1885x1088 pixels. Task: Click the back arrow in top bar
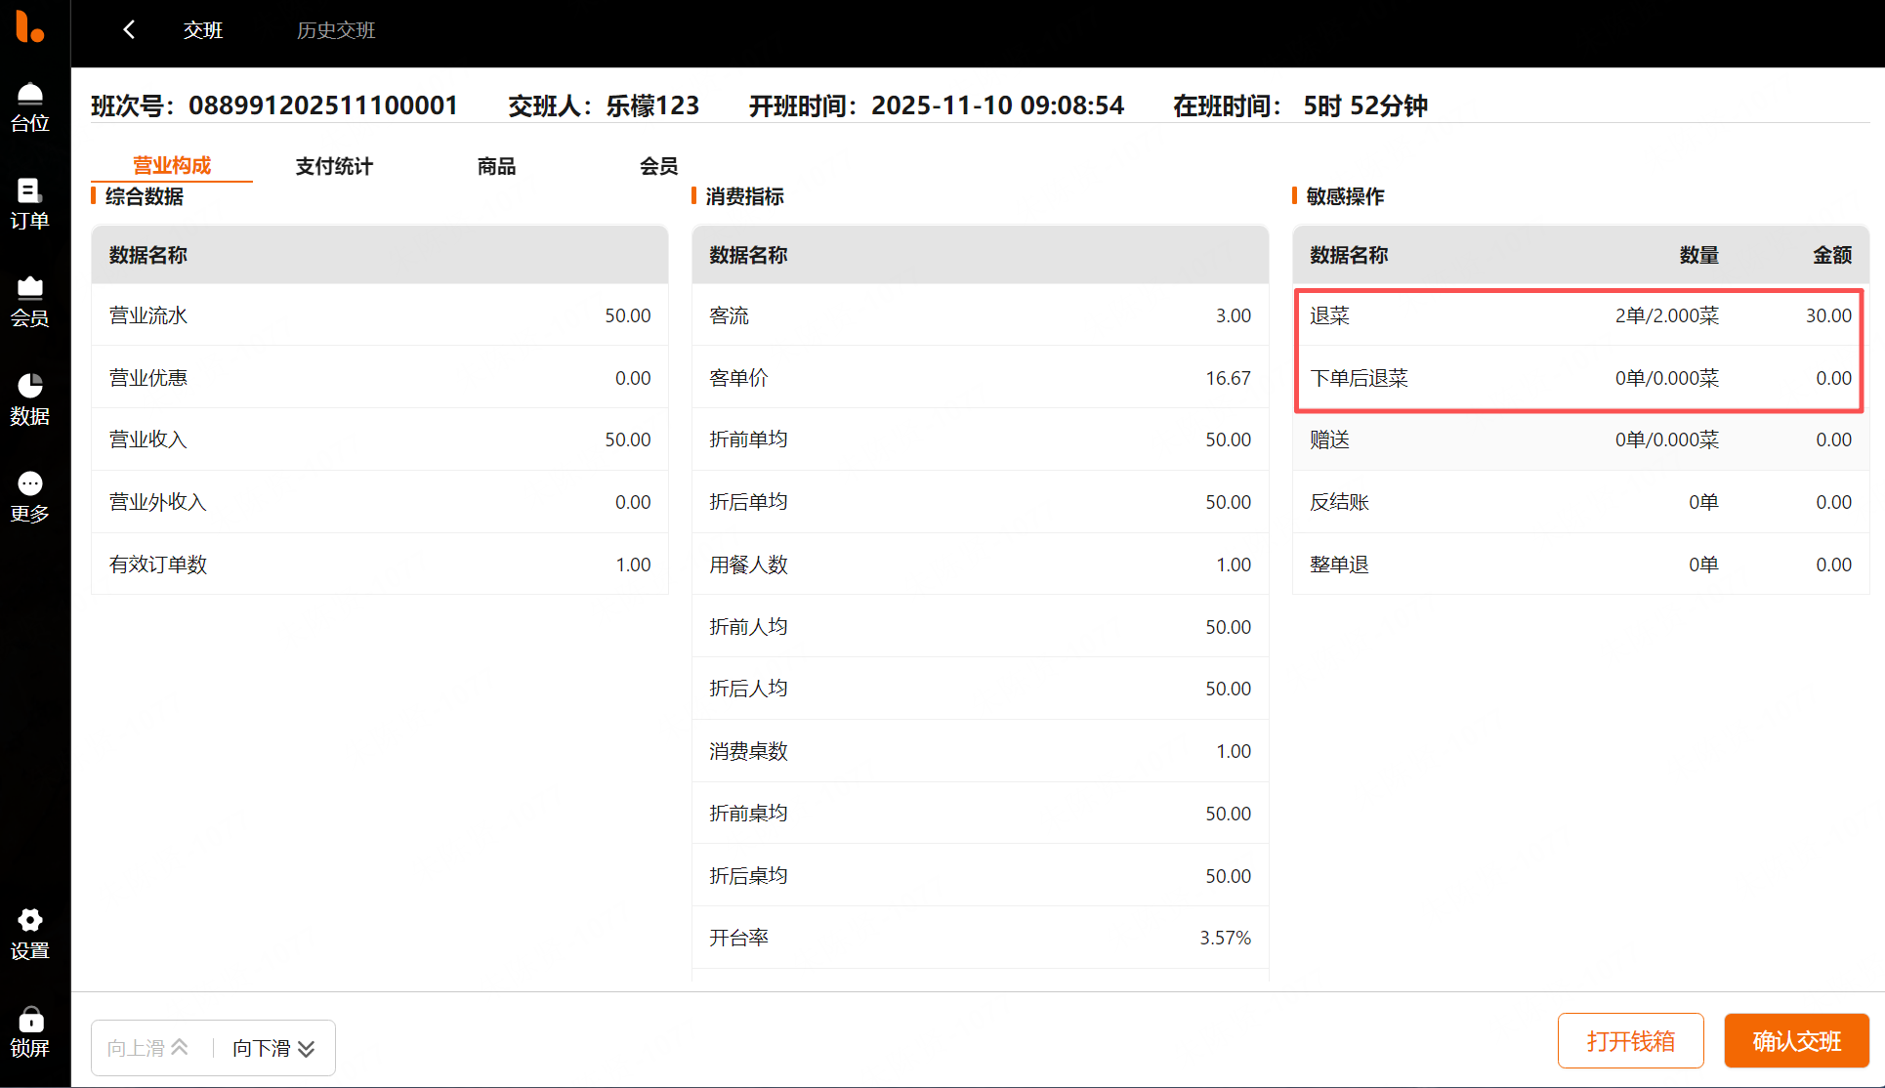(129, 30)
